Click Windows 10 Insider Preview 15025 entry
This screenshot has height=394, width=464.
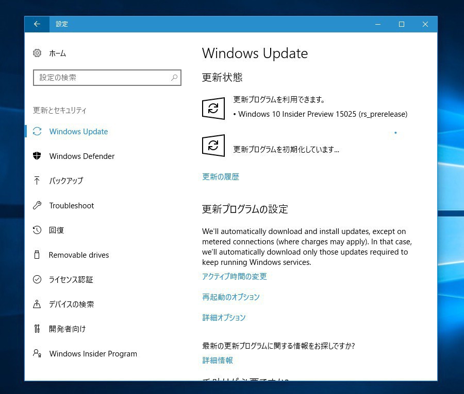(321, 114)
